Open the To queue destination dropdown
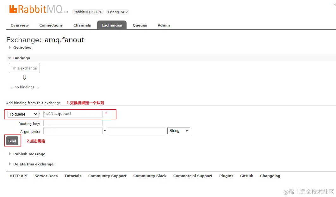The width and height of the screenshot is (336, 197). pyautogui.click(x=23, y=114)
